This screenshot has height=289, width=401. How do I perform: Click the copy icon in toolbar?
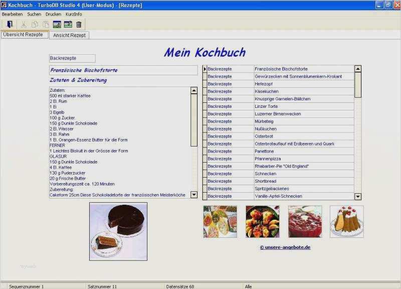(35, 25)
